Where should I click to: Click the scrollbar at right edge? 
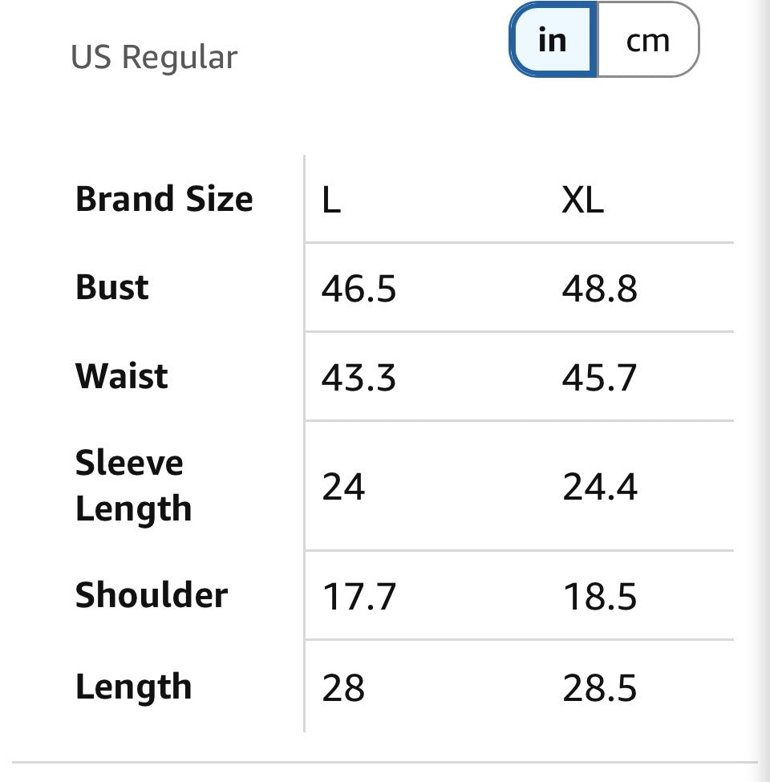764,391
